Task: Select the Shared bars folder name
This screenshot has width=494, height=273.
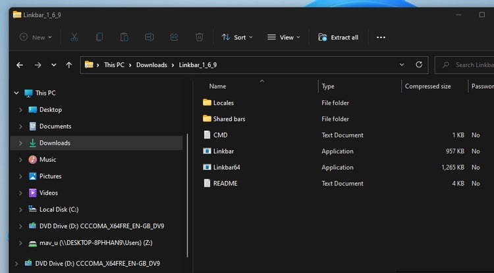Action: click(x=229, y=119)
